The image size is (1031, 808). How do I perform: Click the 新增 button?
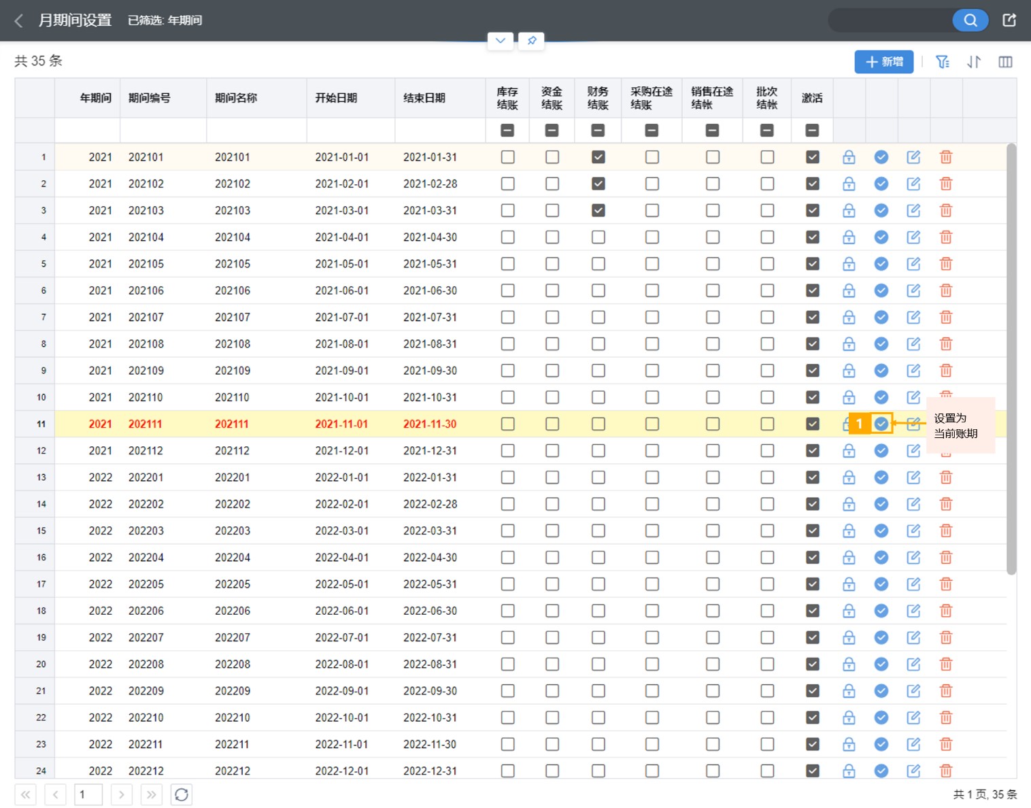[x=883, y=62]
